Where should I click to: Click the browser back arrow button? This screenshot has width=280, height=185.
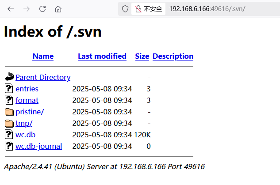(x=11, y=9)
